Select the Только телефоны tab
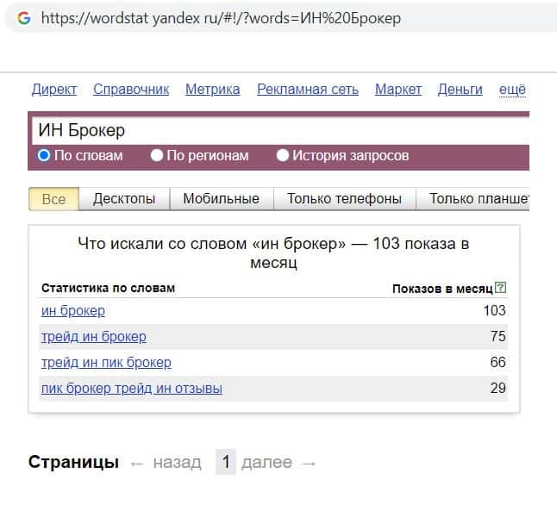The image size is (557, 517). tap(344, 199)
